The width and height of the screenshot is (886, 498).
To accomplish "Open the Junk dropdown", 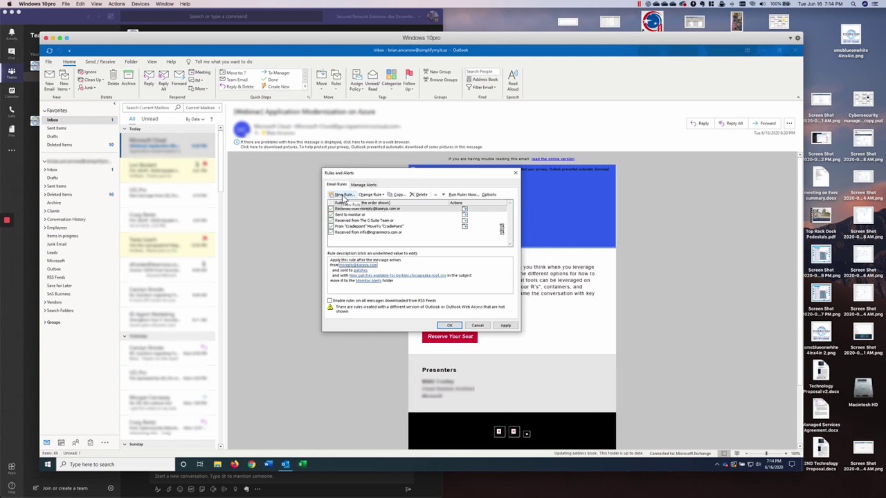I will [x=87, y=88].
